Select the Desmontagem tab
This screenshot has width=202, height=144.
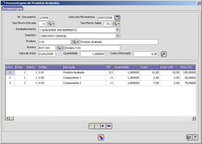(12, 8)
